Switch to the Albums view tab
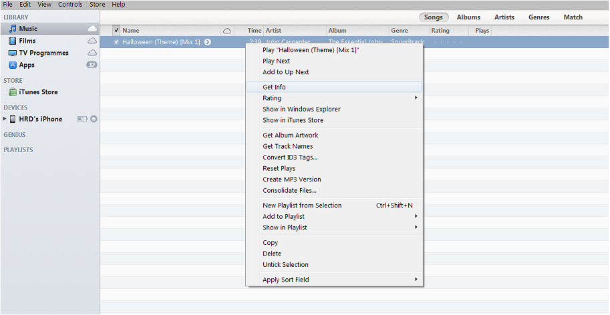The width and height of the screenshot is (610, 315). pos(468,17)
